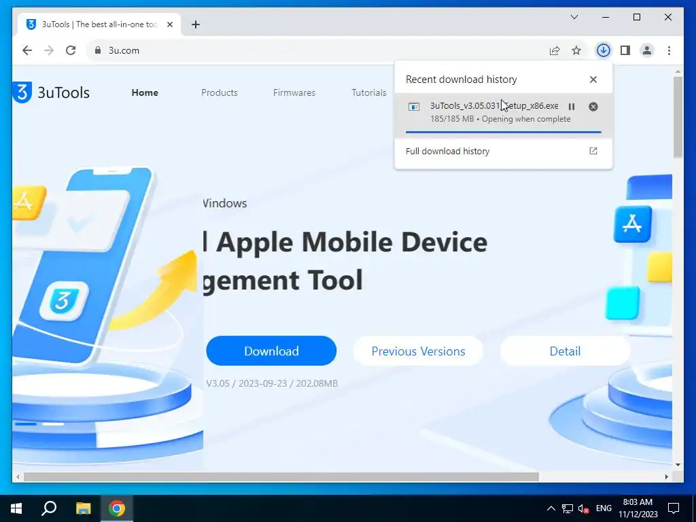Select the second carousel indicator dash
The height and width of the screenshot is (522, 696).
click(x=53, y=424)
